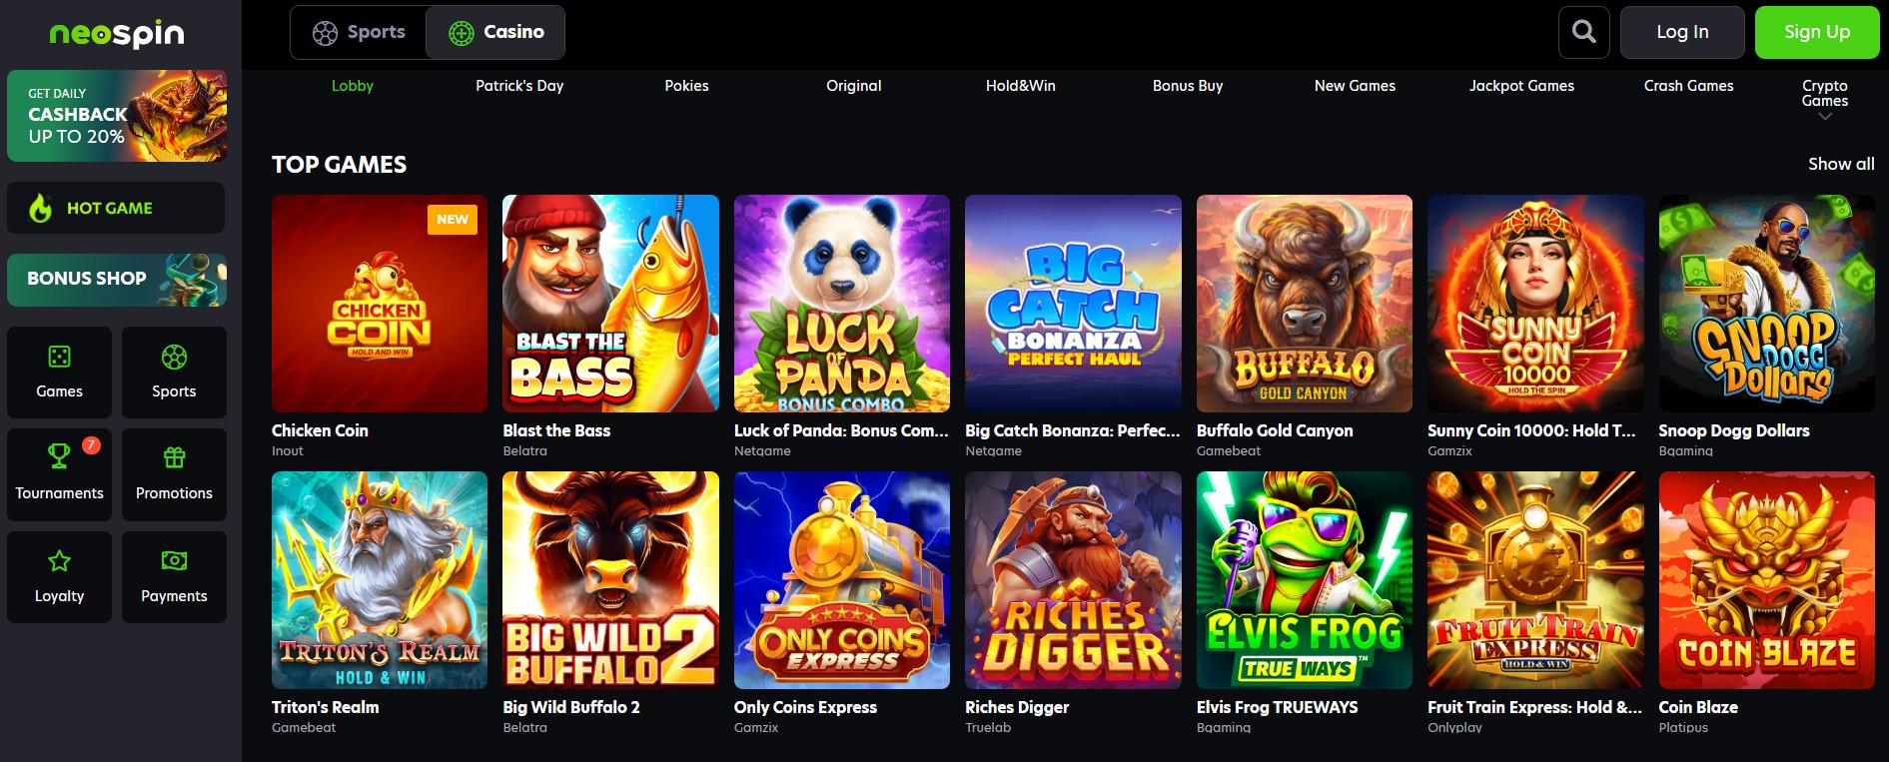
Task: Open the search magnifier icon
Action: (1584, 32)
